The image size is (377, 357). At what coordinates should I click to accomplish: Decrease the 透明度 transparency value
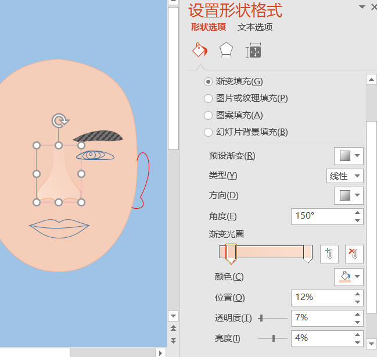[357, 322]
